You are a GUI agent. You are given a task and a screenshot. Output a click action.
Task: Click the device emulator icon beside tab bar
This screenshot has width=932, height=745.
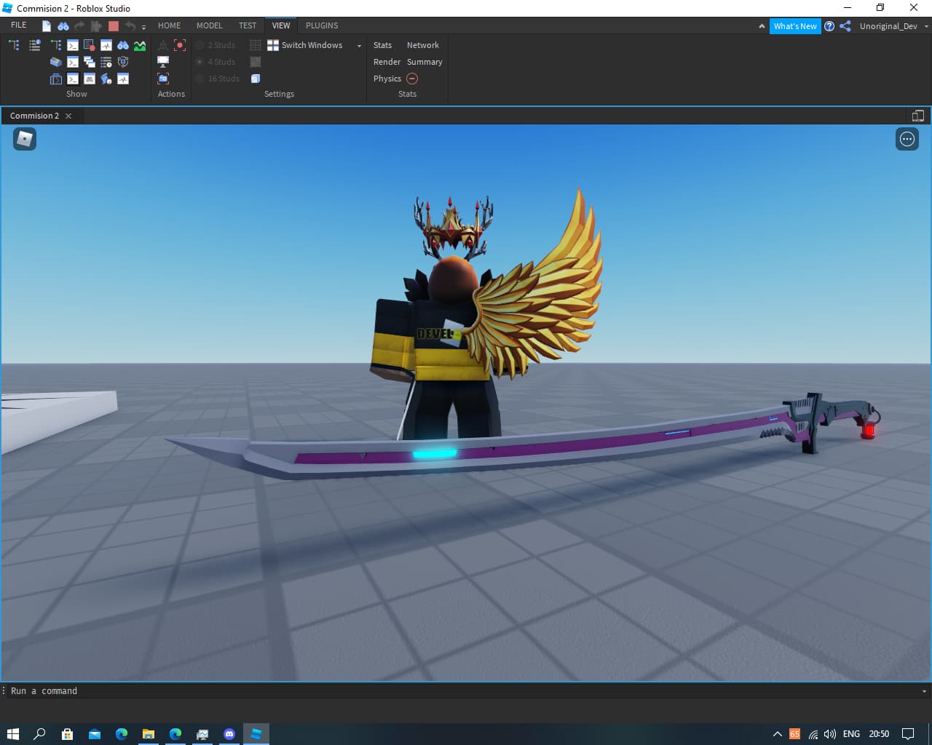pos(917,116)
